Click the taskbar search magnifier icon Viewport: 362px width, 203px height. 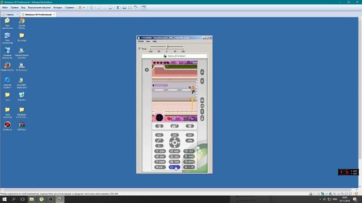(14, 199)
